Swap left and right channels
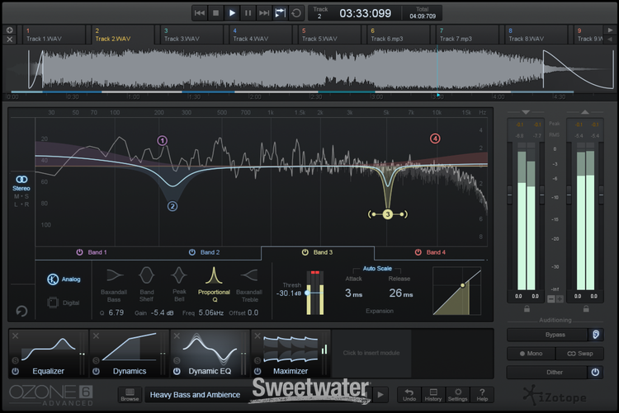 (579, 354)
